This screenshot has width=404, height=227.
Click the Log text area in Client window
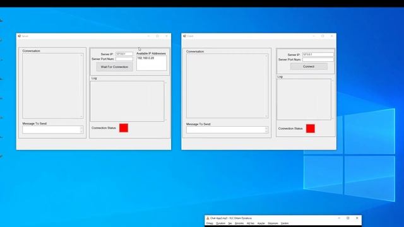(x=304, y=99)
